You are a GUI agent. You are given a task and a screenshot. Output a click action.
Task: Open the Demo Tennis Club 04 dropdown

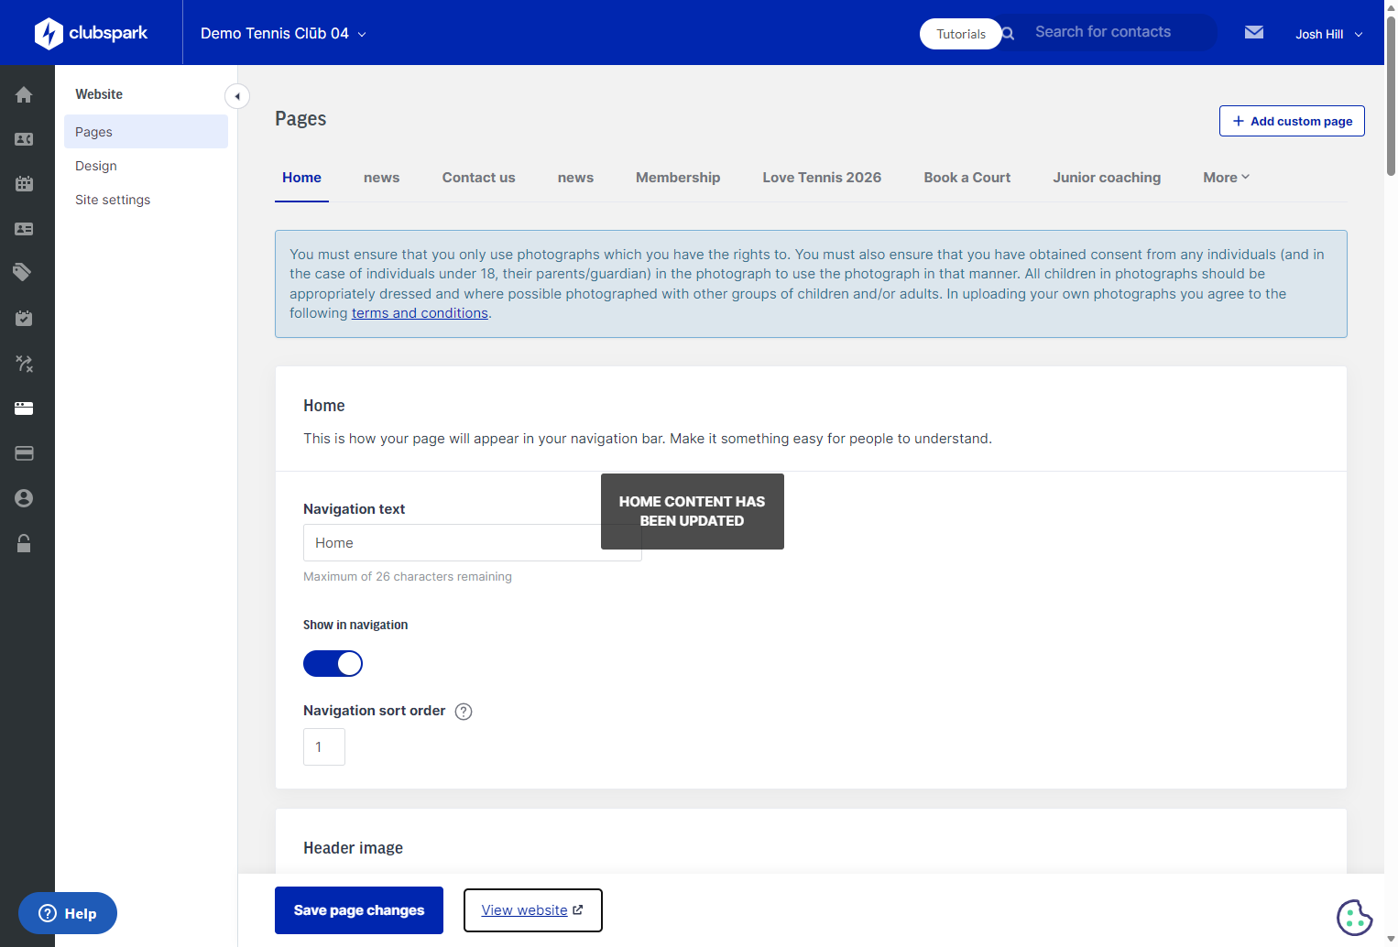coord(283,34)
